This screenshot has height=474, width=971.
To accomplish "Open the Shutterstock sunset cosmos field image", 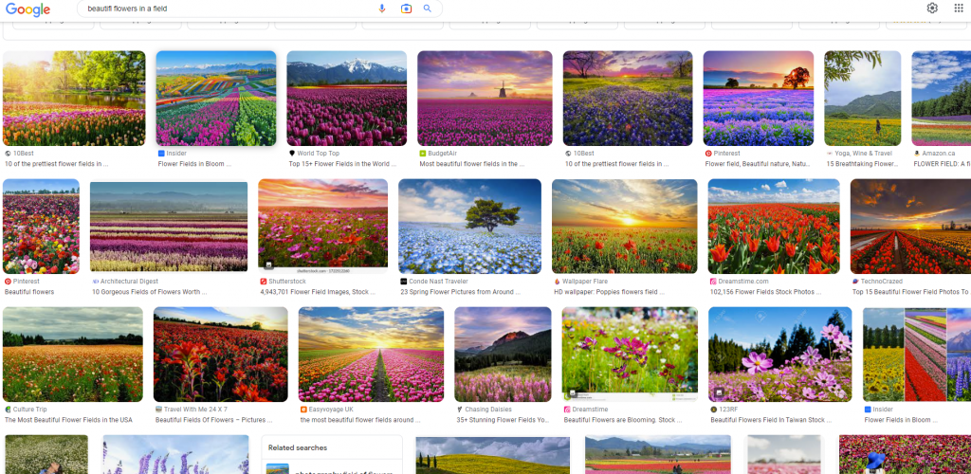I will coord(322,227).
